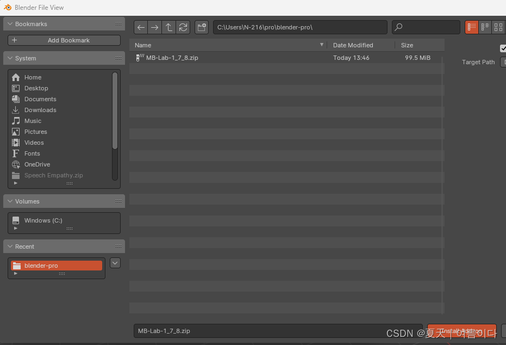The image size is (506, 345).
Task: Switch to vertical list display mode
Action: coord(471,27)
